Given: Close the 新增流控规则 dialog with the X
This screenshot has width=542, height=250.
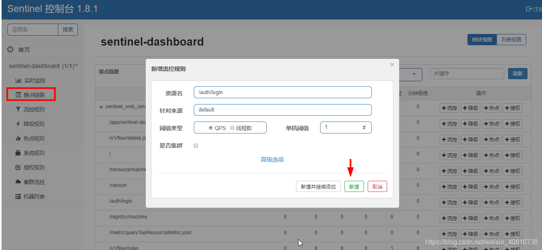Looking at the screenshot, I should pyautogui.click(x=392, y=65).
